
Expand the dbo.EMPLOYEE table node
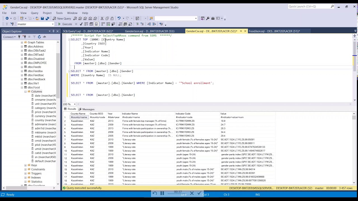(22, 63)
